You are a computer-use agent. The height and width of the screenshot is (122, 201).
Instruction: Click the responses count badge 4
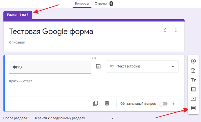pyautogui.click(x=111, y=4)
